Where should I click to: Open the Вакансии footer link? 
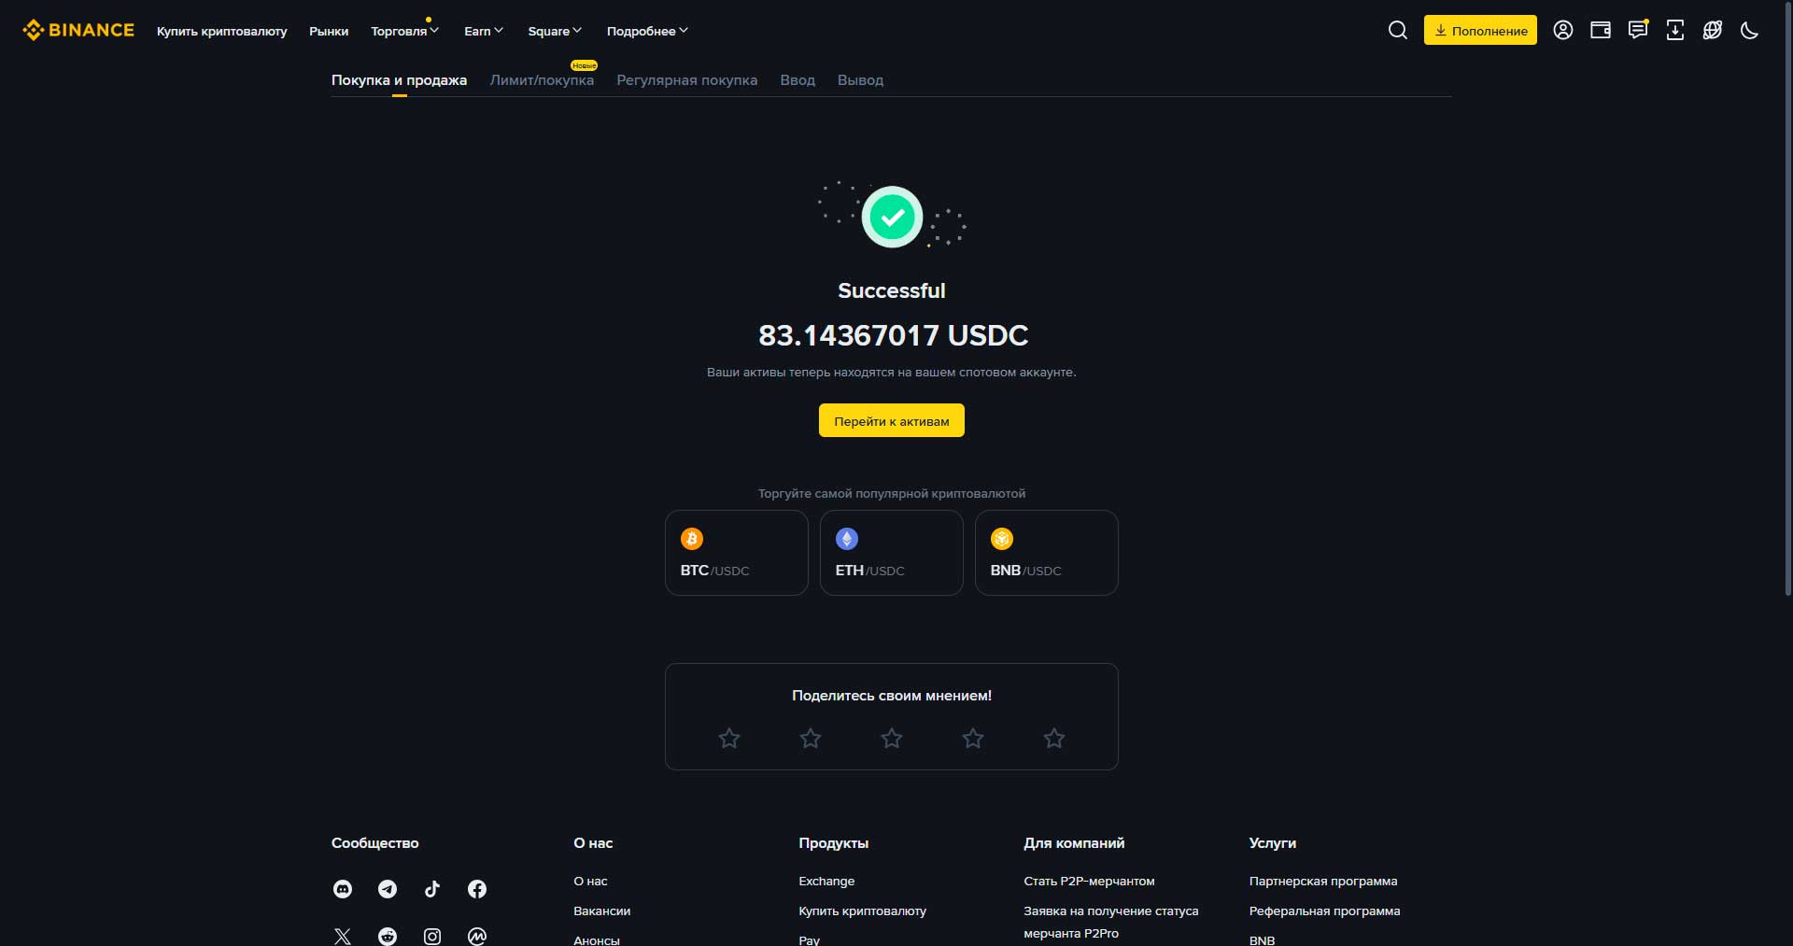click(601, 911)
